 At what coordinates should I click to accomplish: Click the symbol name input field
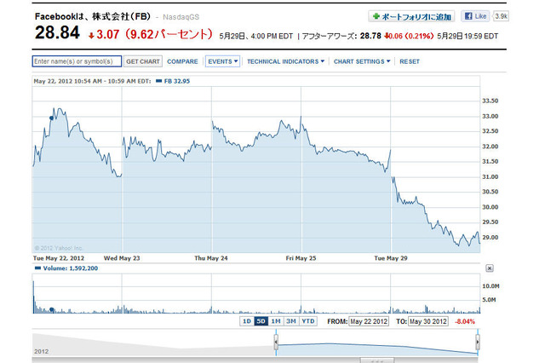(77, 61)
